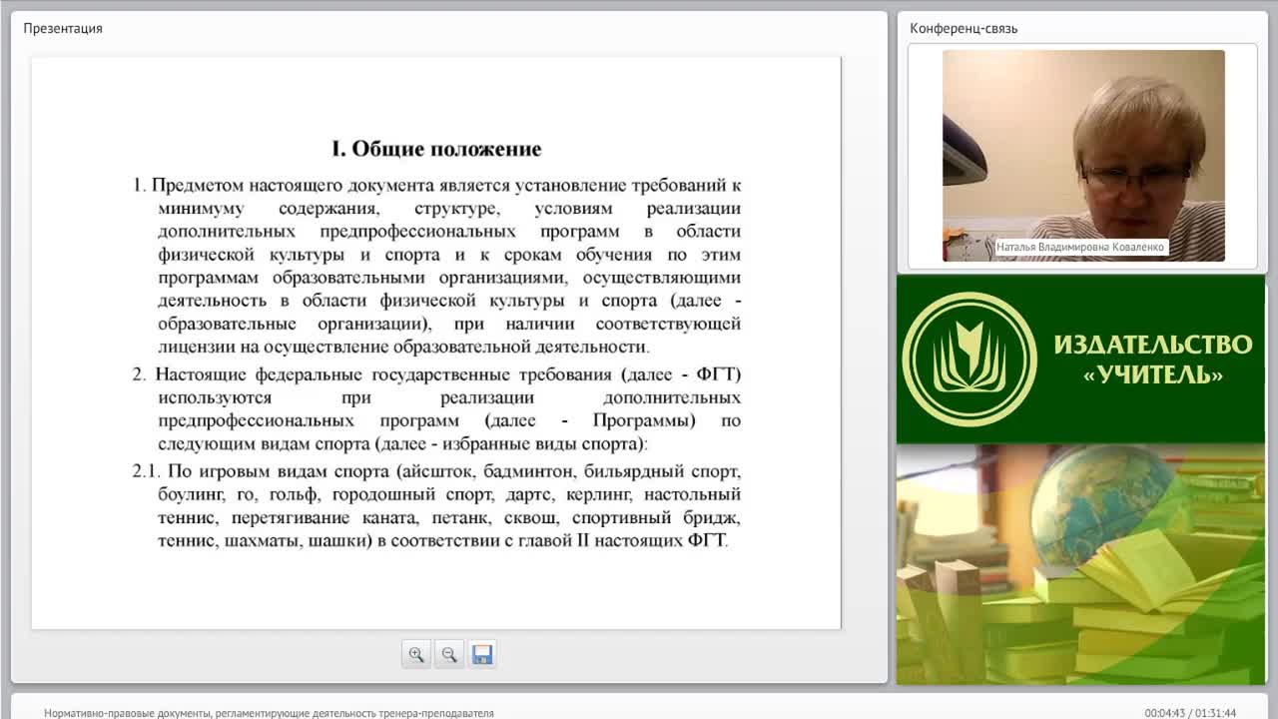The image size is (1278, 719).
Task: Select the Презентация panel title
Action: [x=63, y=29]
